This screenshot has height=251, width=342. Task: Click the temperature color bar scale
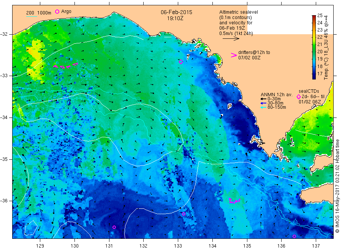(x=314, y=47)
